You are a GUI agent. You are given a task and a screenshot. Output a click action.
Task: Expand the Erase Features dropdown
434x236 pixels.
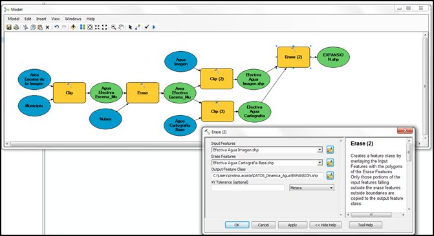[x=320, y=163]
